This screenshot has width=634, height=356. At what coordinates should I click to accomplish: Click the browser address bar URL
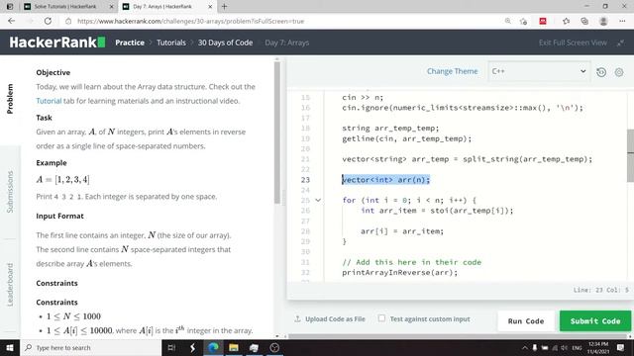pyautogui.click(x=190, y=21)
